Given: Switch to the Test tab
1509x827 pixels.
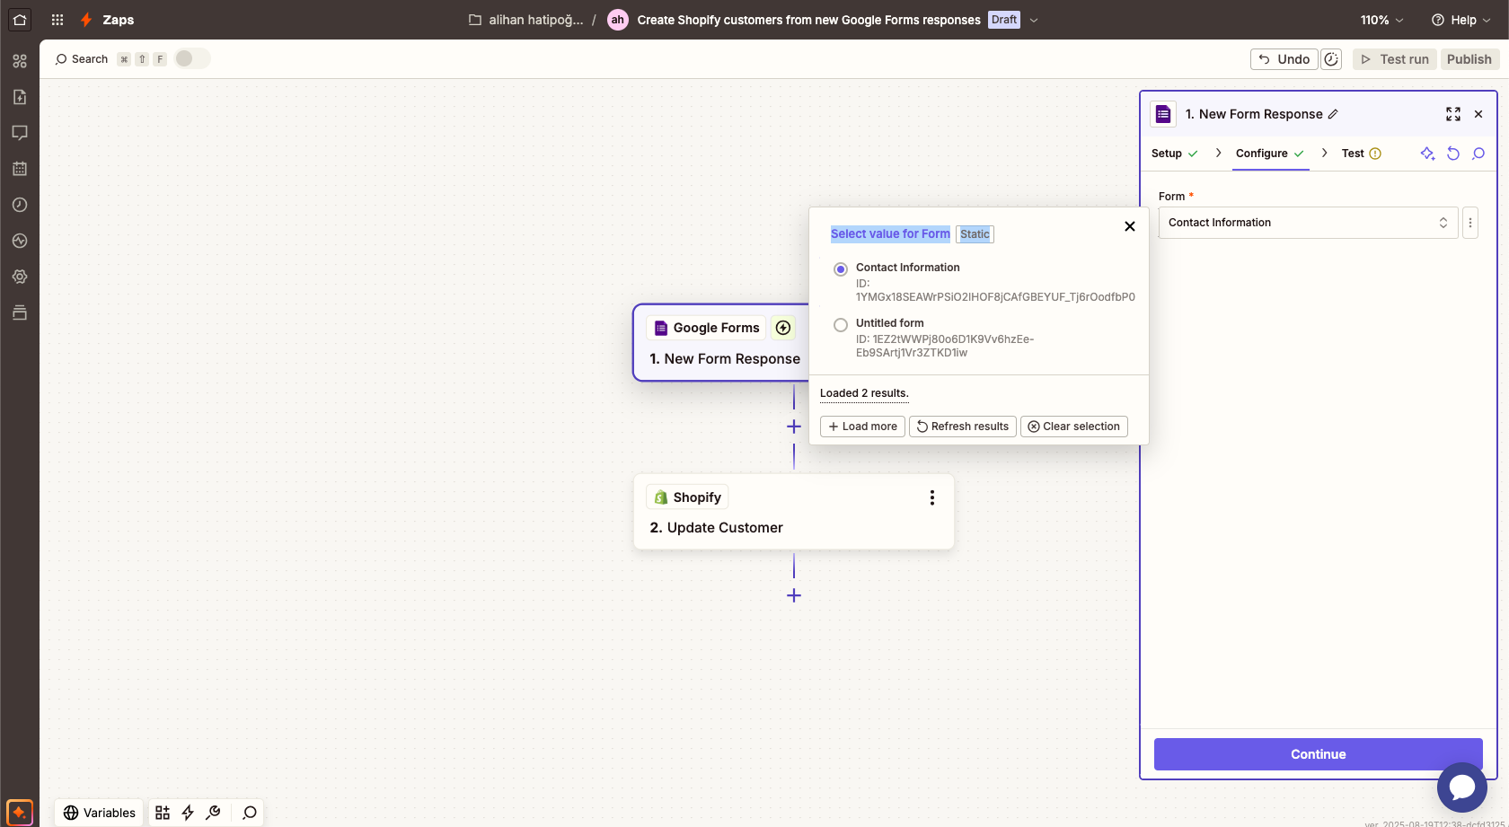Looking at the screenshot, I should coord(1353,154).
